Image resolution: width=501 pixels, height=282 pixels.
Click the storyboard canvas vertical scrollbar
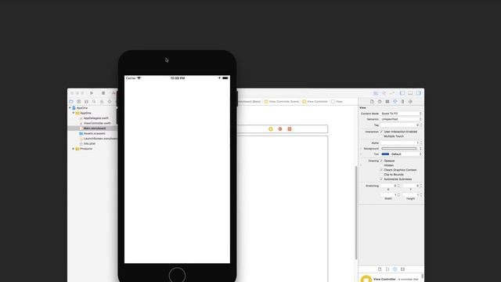click(x=356, y=212)
